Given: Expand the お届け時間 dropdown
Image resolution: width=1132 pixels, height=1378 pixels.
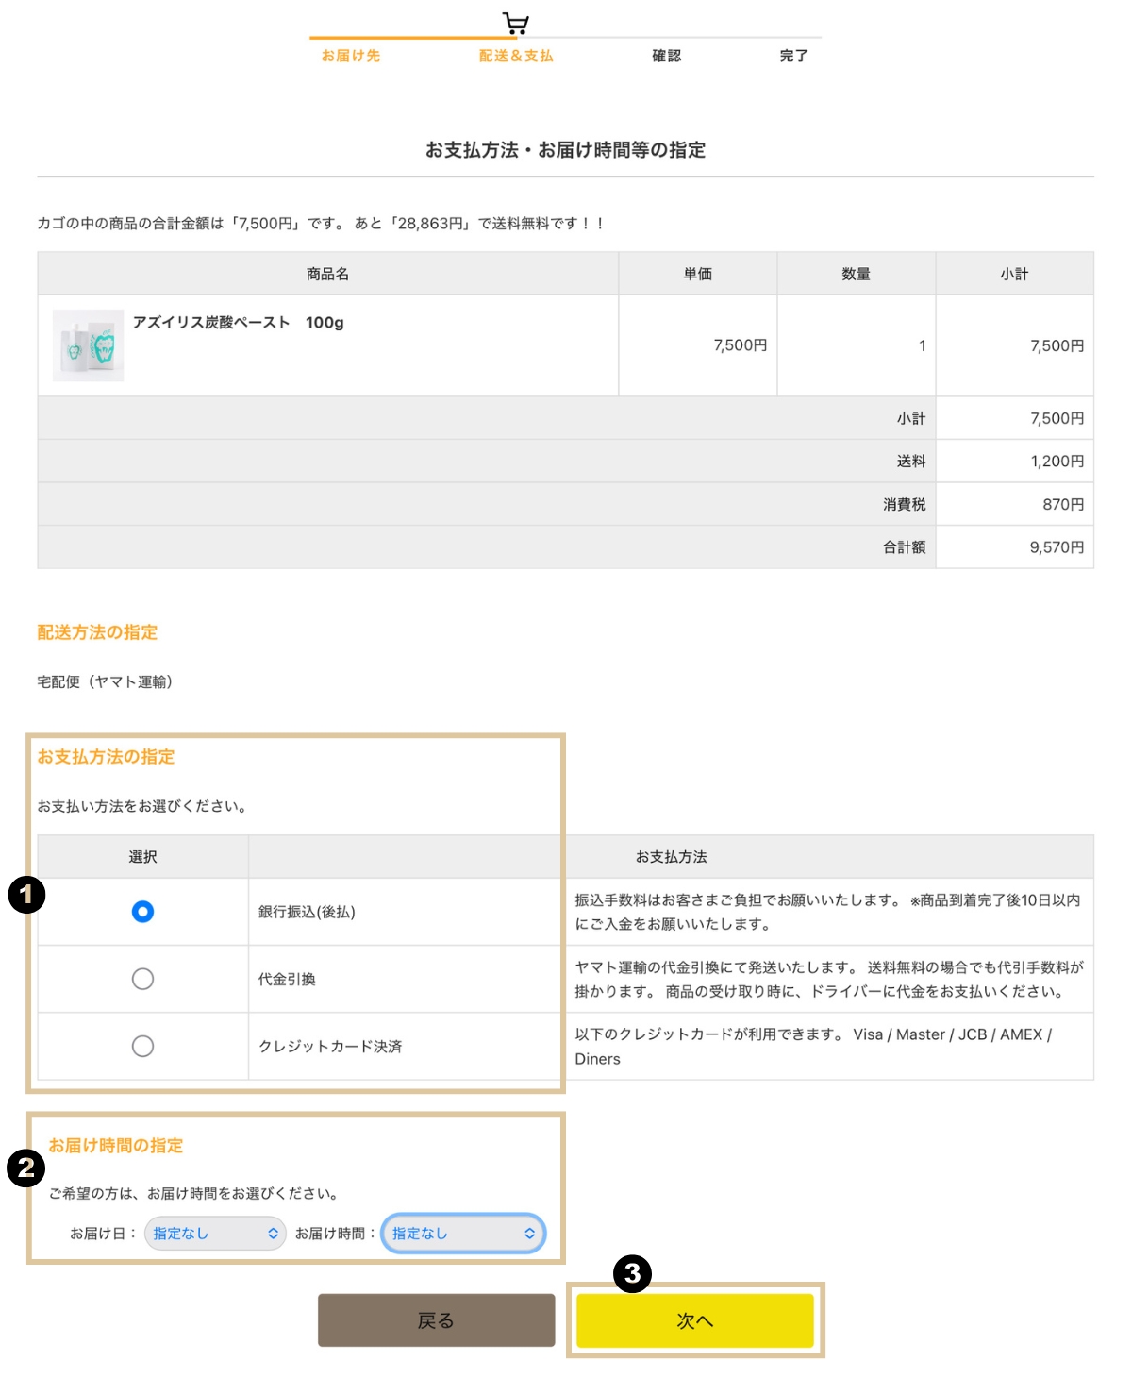Looking at the screenshot, I should coord(463,1234).
